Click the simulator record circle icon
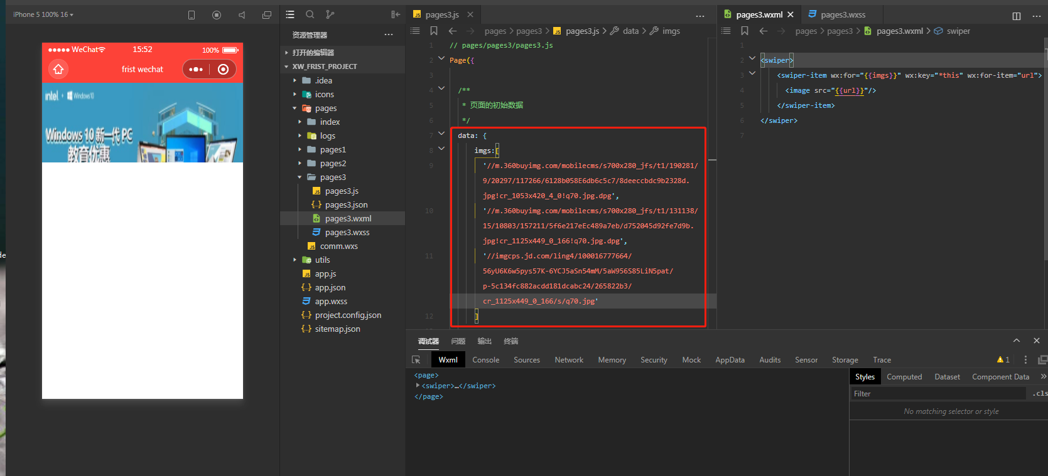The width and height of the screenshot is (1048, 476). [x=217, y=15]
